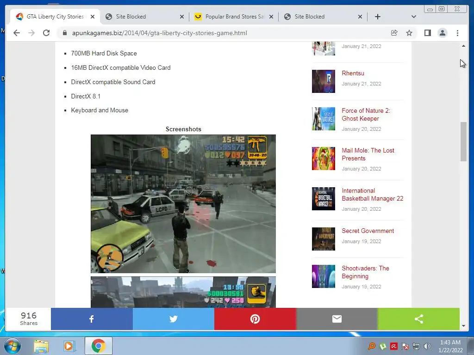
Task: Close the GTA Liberty City Stories tab
Action: (x=93, y=17)
